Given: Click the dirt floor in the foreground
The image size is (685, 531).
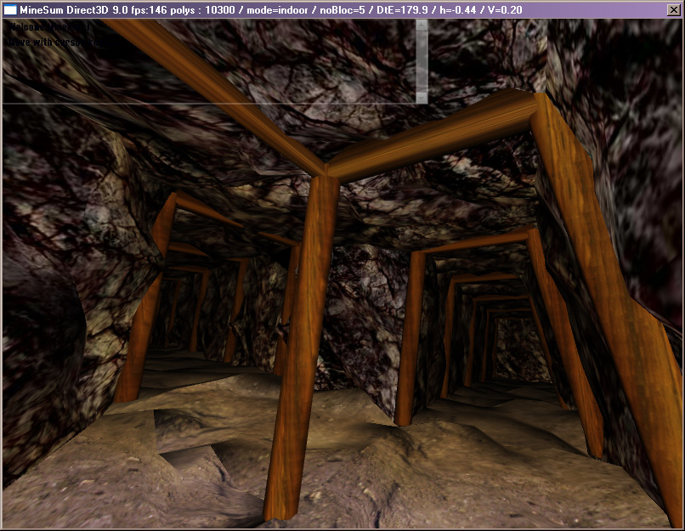Looking at the screenshot, I should (382, 476).
